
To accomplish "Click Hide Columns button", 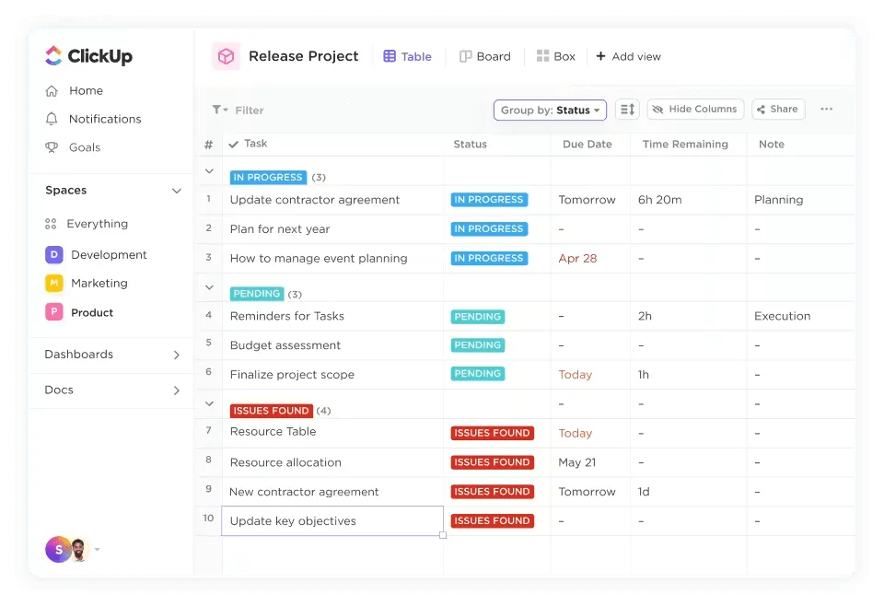I will tap(696, 110).
